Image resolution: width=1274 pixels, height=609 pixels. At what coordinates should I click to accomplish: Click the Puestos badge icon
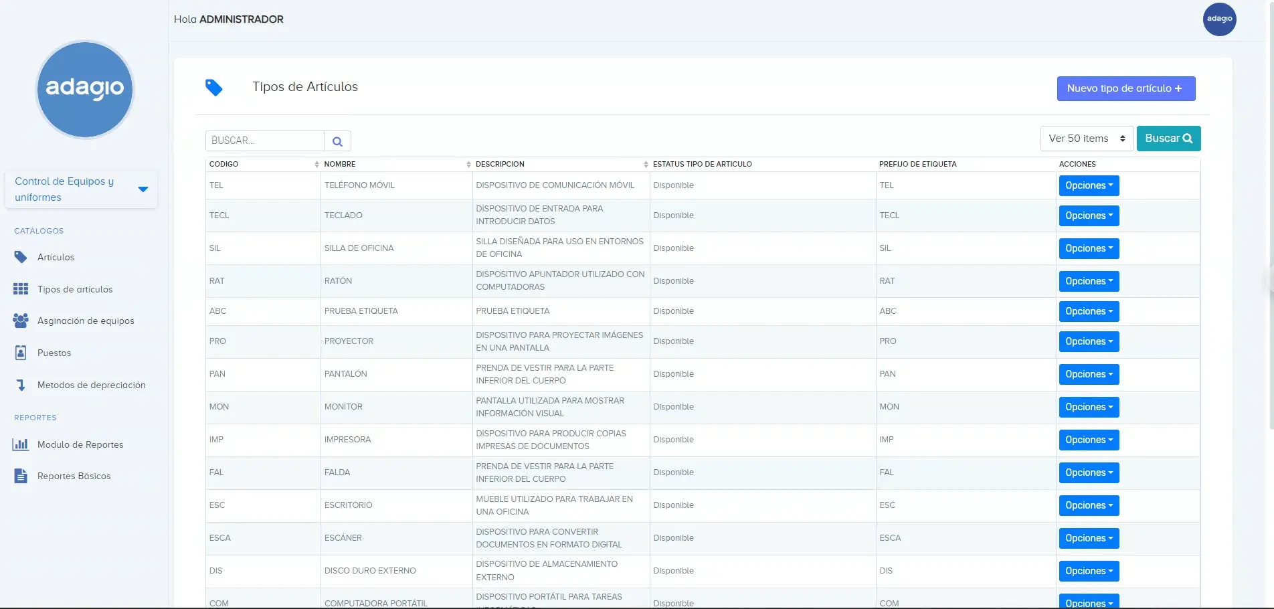coord(21,353)
